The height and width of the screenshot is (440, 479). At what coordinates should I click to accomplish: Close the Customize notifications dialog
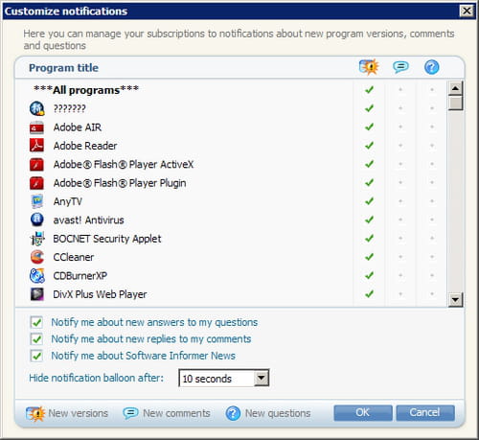coord(467,11)
